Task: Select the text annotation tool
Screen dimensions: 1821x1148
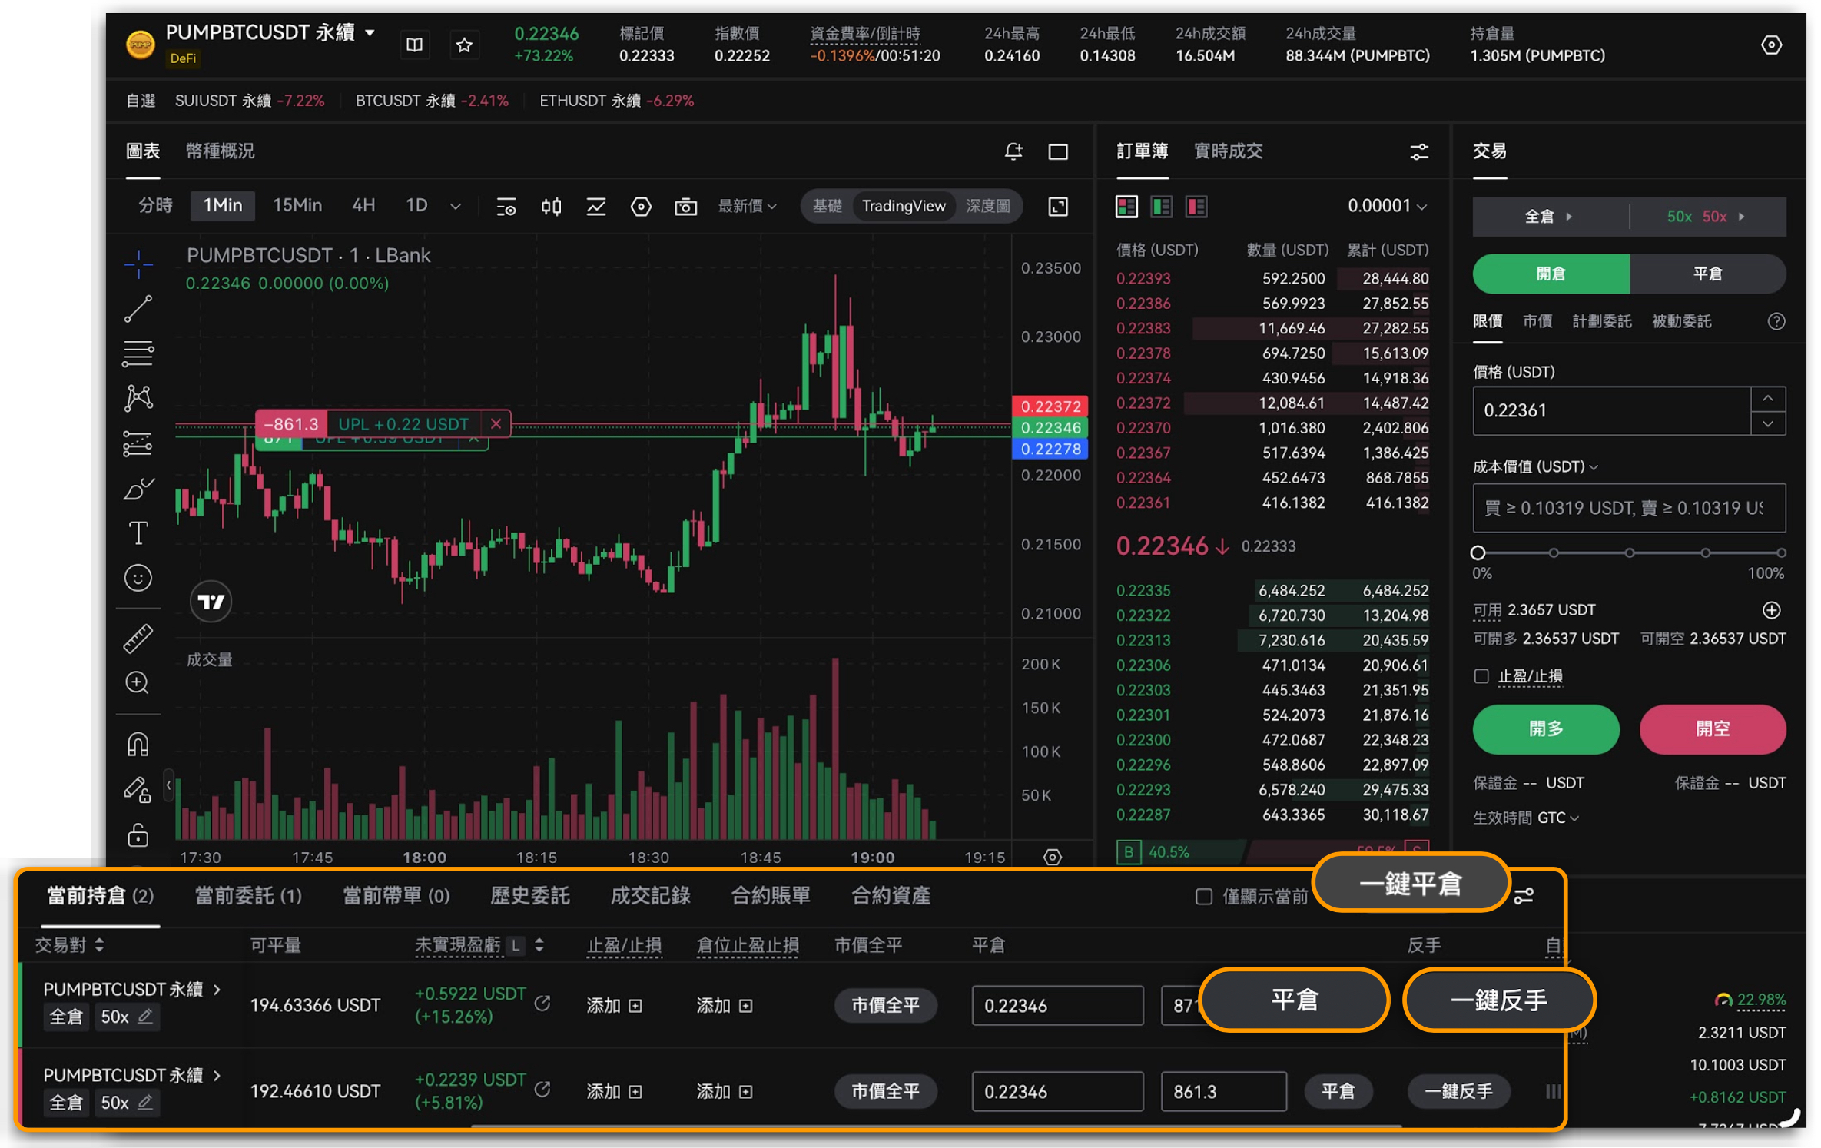Action: [138, 533]
